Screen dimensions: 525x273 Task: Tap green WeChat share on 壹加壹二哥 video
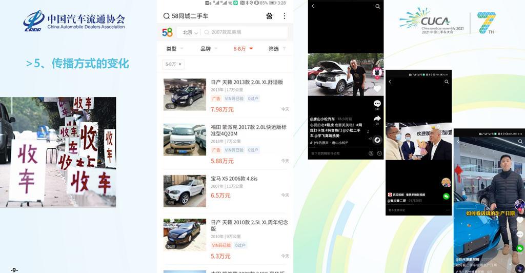coord(446,197)
